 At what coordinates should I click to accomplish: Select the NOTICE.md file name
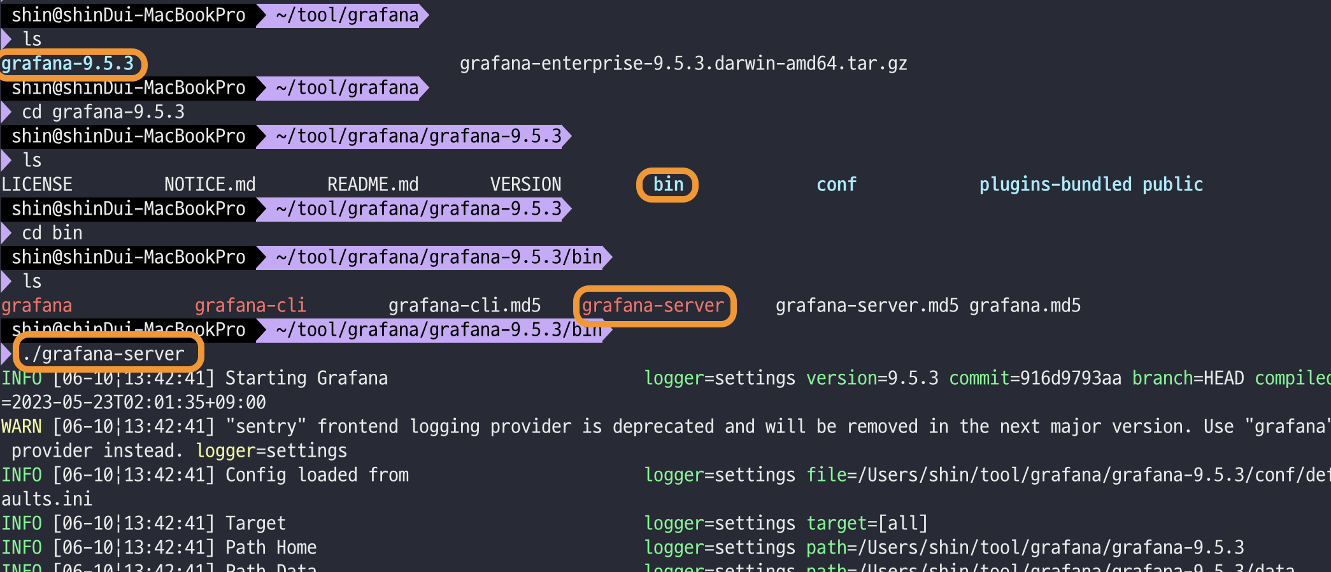[210, 185]
